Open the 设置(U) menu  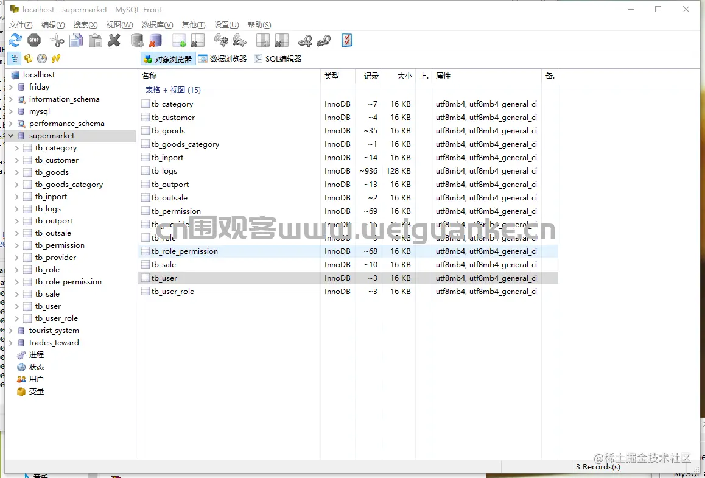[226, 25]
